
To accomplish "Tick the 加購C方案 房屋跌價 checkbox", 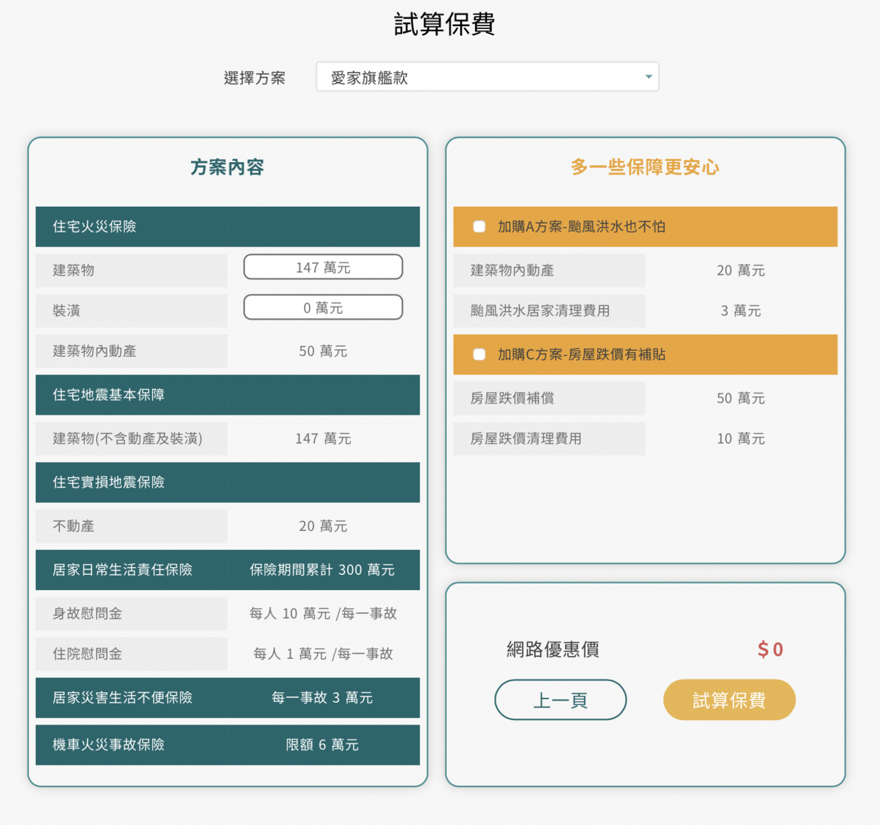I will pos(479,355).
